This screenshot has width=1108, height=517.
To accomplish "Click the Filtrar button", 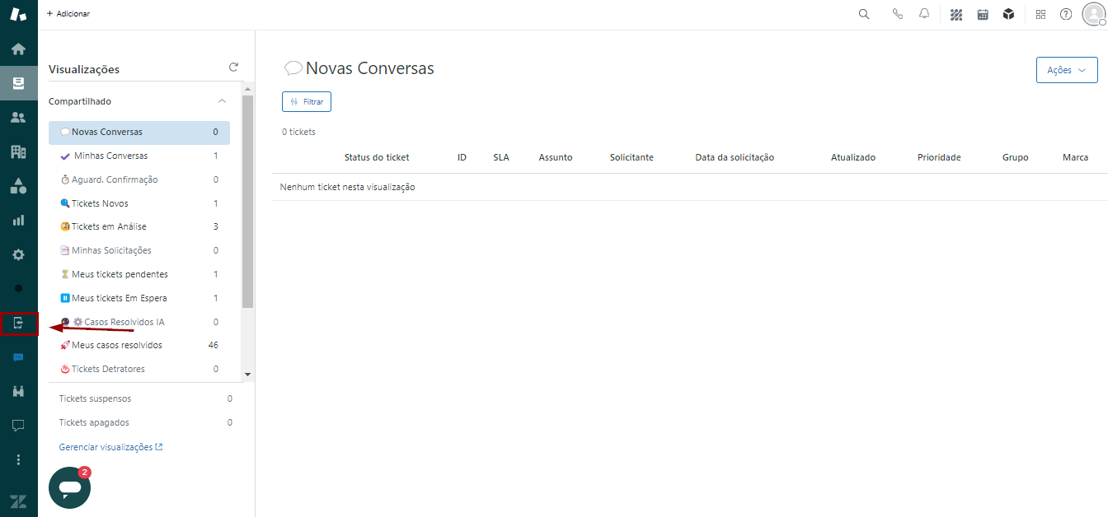I will click(x=307, y=101).
